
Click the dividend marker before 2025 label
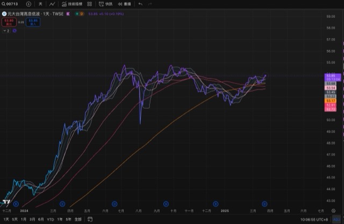(216, 204)
